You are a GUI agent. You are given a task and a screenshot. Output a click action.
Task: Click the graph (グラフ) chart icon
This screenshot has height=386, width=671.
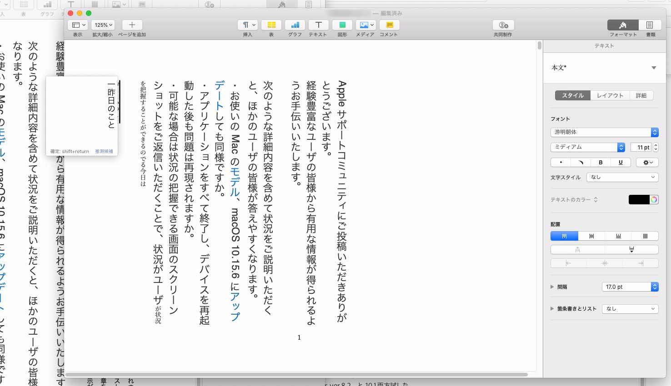(295, 25)
